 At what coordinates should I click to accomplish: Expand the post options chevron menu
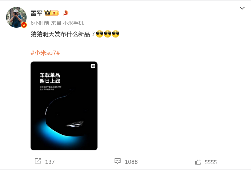pos(242,8)
